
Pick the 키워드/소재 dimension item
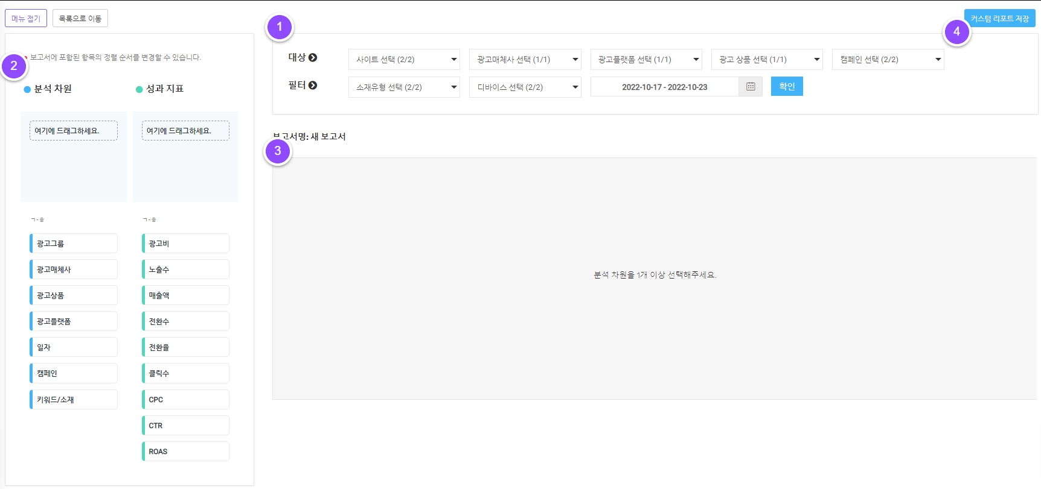[74, 400]
